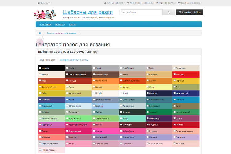The height and width of the screenshot is (154, 231).
Task: Tick the Бирюзовый color checkbox
Action: click(40, 105)
